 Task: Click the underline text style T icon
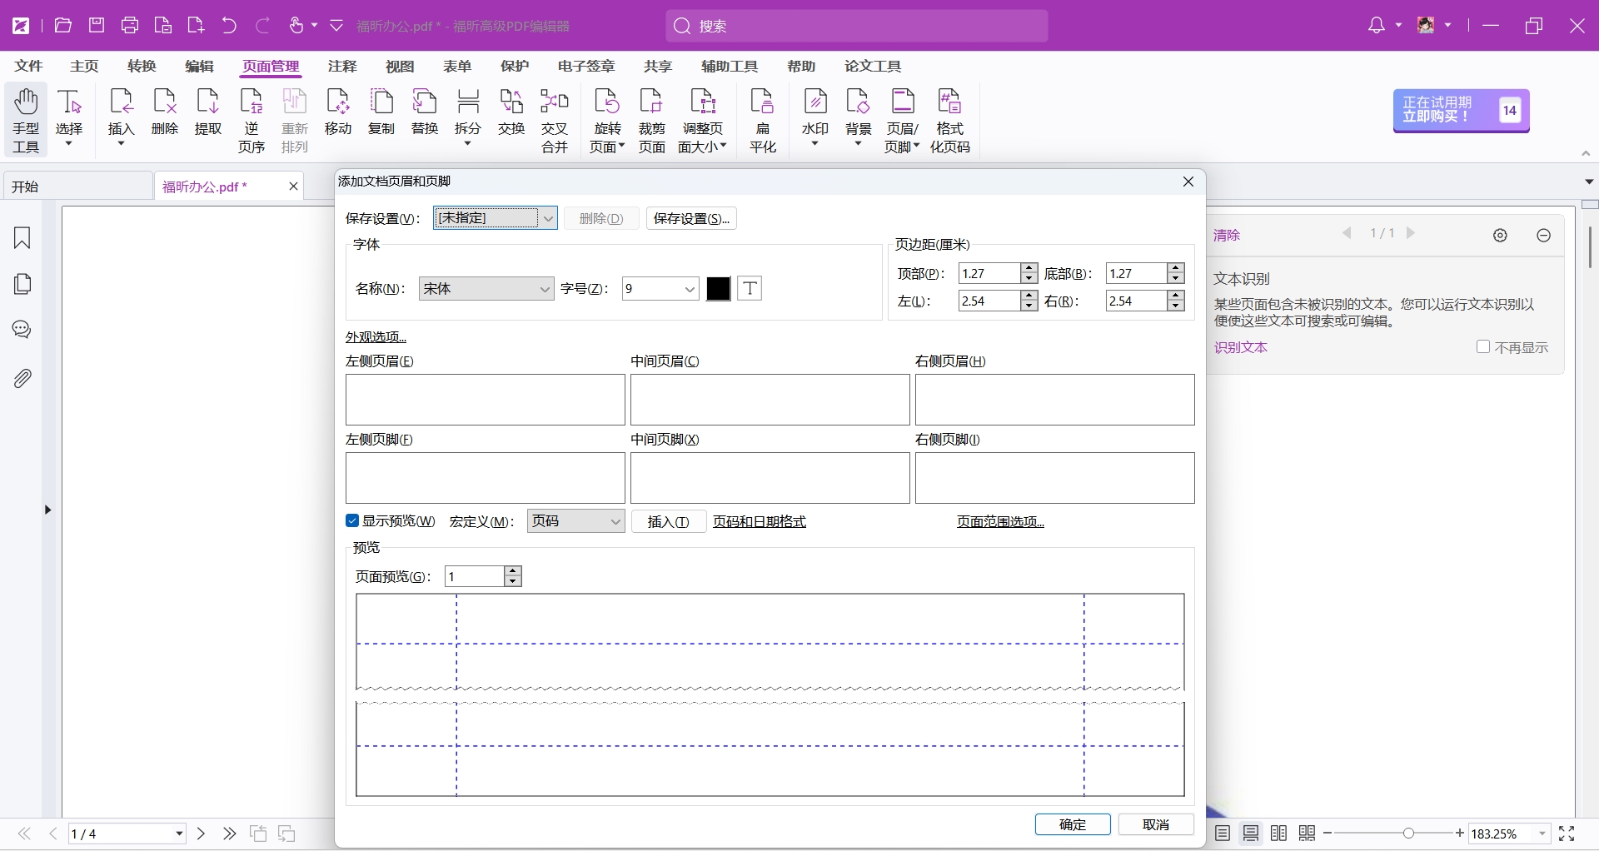tap(750, 289)
